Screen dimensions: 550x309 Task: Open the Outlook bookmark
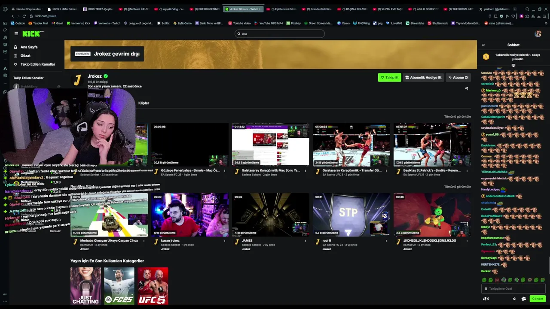[x=18, y=23]
